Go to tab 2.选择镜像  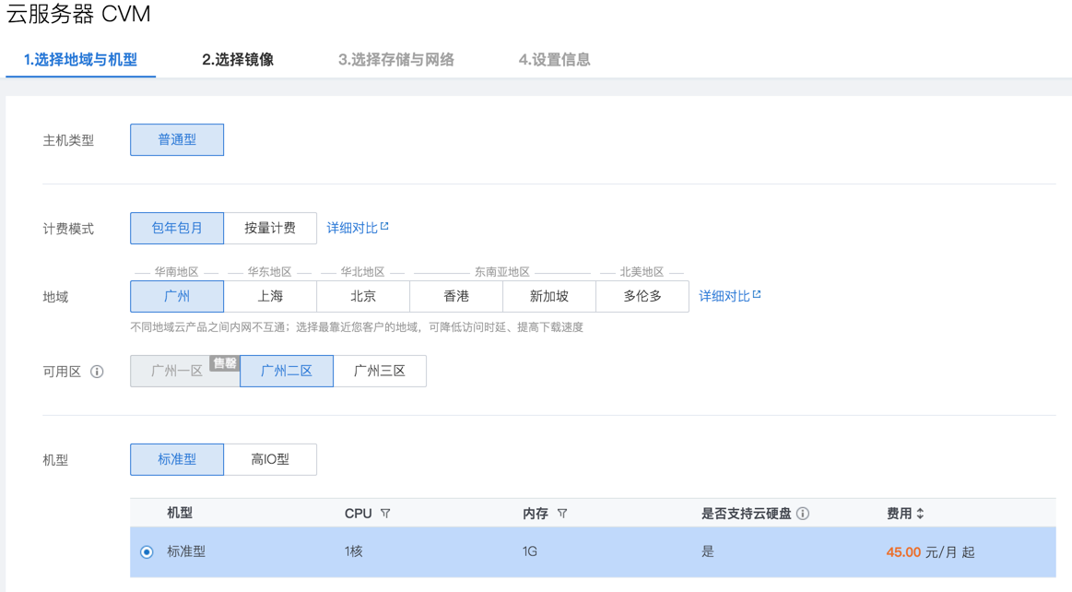click(238, 59)
